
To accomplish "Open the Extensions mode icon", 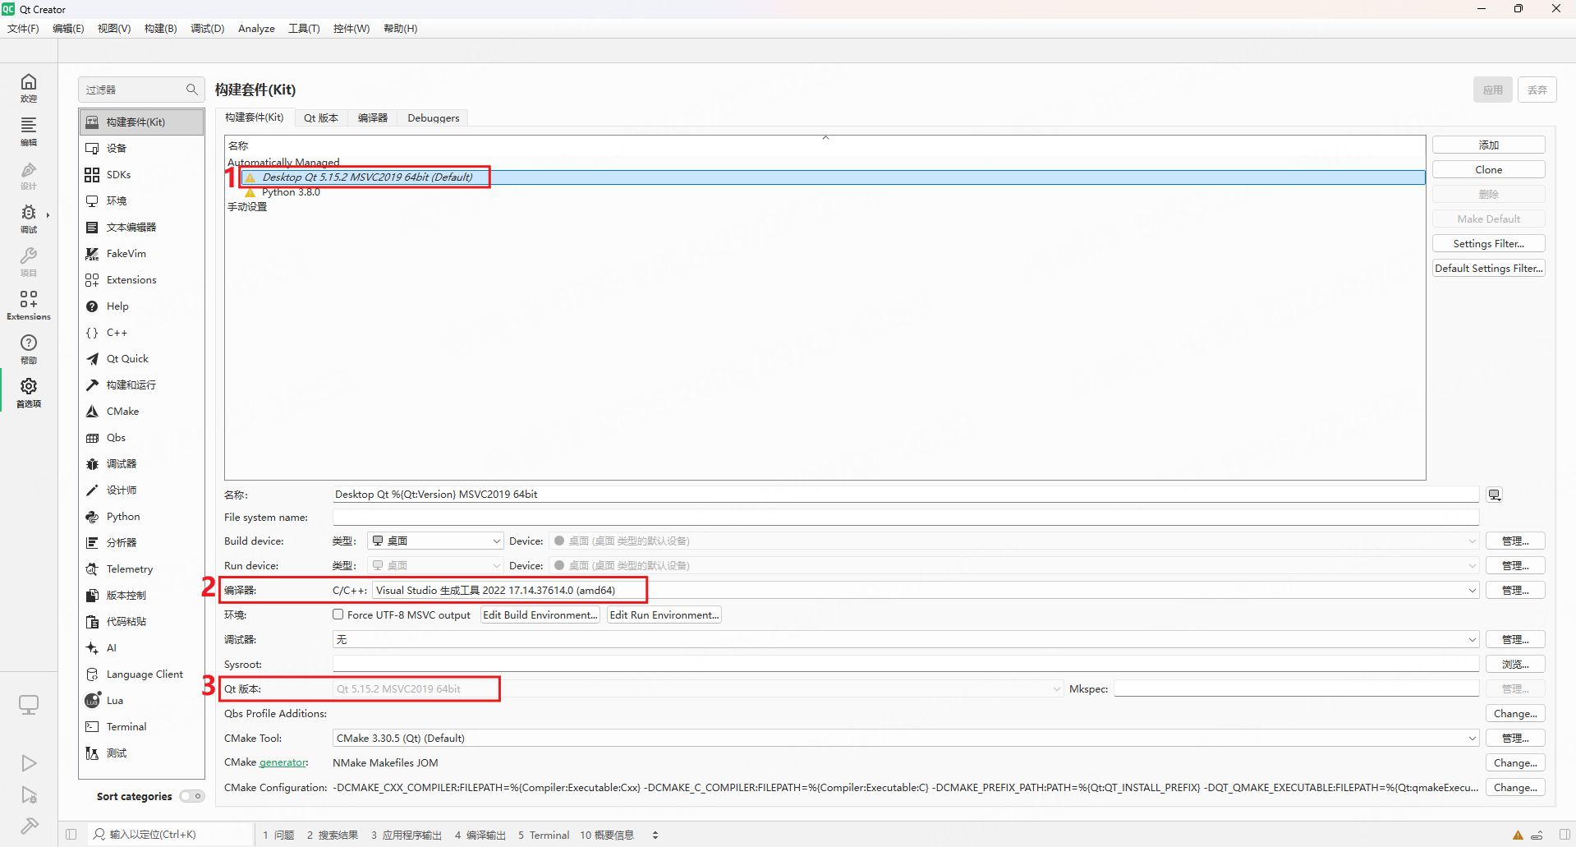I will click(x=29, y=306).
